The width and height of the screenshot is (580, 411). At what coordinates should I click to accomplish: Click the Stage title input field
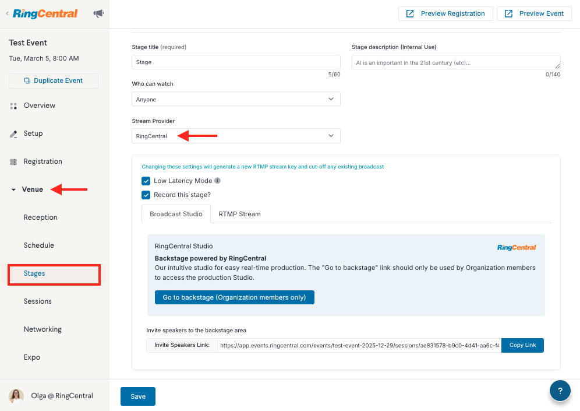click(236, 62)
